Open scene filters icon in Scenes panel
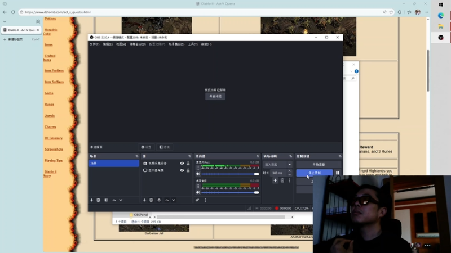Image resolution: width=451 pixels, height=253 pixels. pos(106,200)
